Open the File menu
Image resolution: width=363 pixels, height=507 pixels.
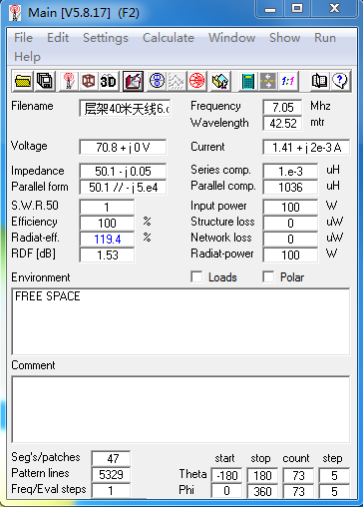[23, 38]
